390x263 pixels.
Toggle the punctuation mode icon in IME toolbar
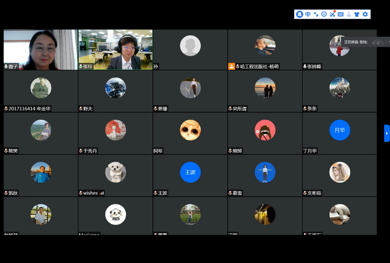point(316,14)
